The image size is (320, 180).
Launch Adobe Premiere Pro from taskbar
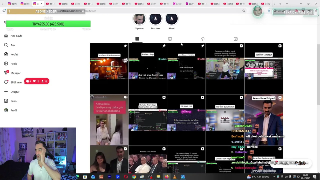(x=109, y=177)
